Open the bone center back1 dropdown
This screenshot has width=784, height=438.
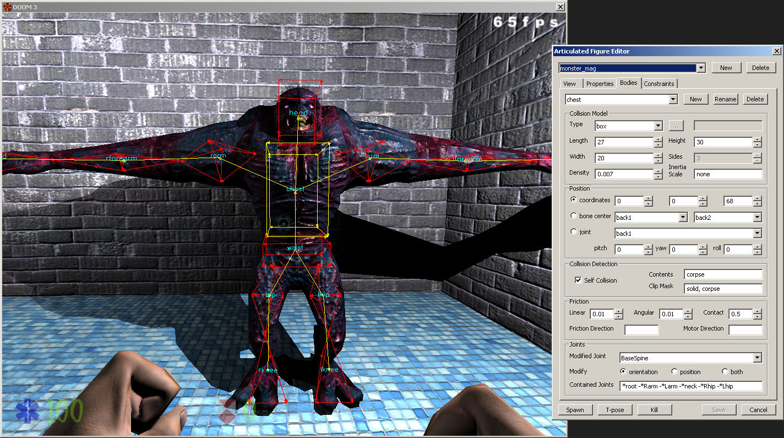click(683, 218)
